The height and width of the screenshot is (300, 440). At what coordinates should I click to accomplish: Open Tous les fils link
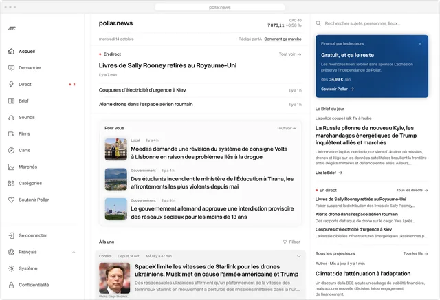tap(415, 253)
